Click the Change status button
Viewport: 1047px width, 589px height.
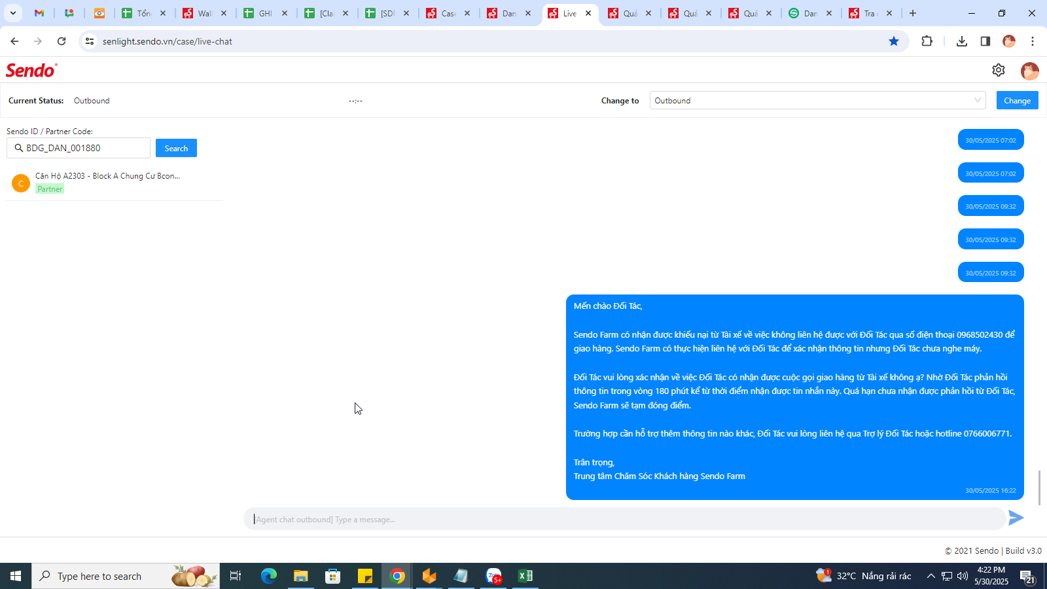1017,100
